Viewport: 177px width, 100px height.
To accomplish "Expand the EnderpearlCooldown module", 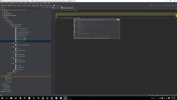I will (2, 16).
